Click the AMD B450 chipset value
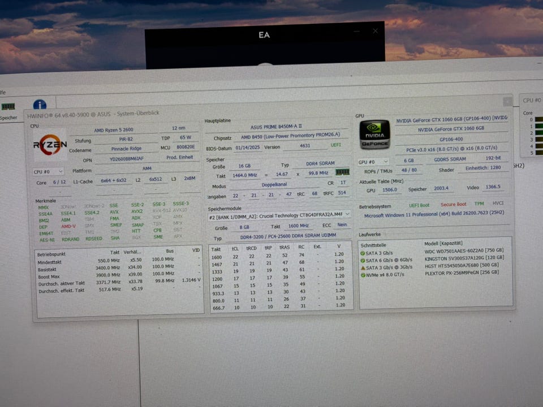Screen dimensions: 543x407 [x=290, y=136]
